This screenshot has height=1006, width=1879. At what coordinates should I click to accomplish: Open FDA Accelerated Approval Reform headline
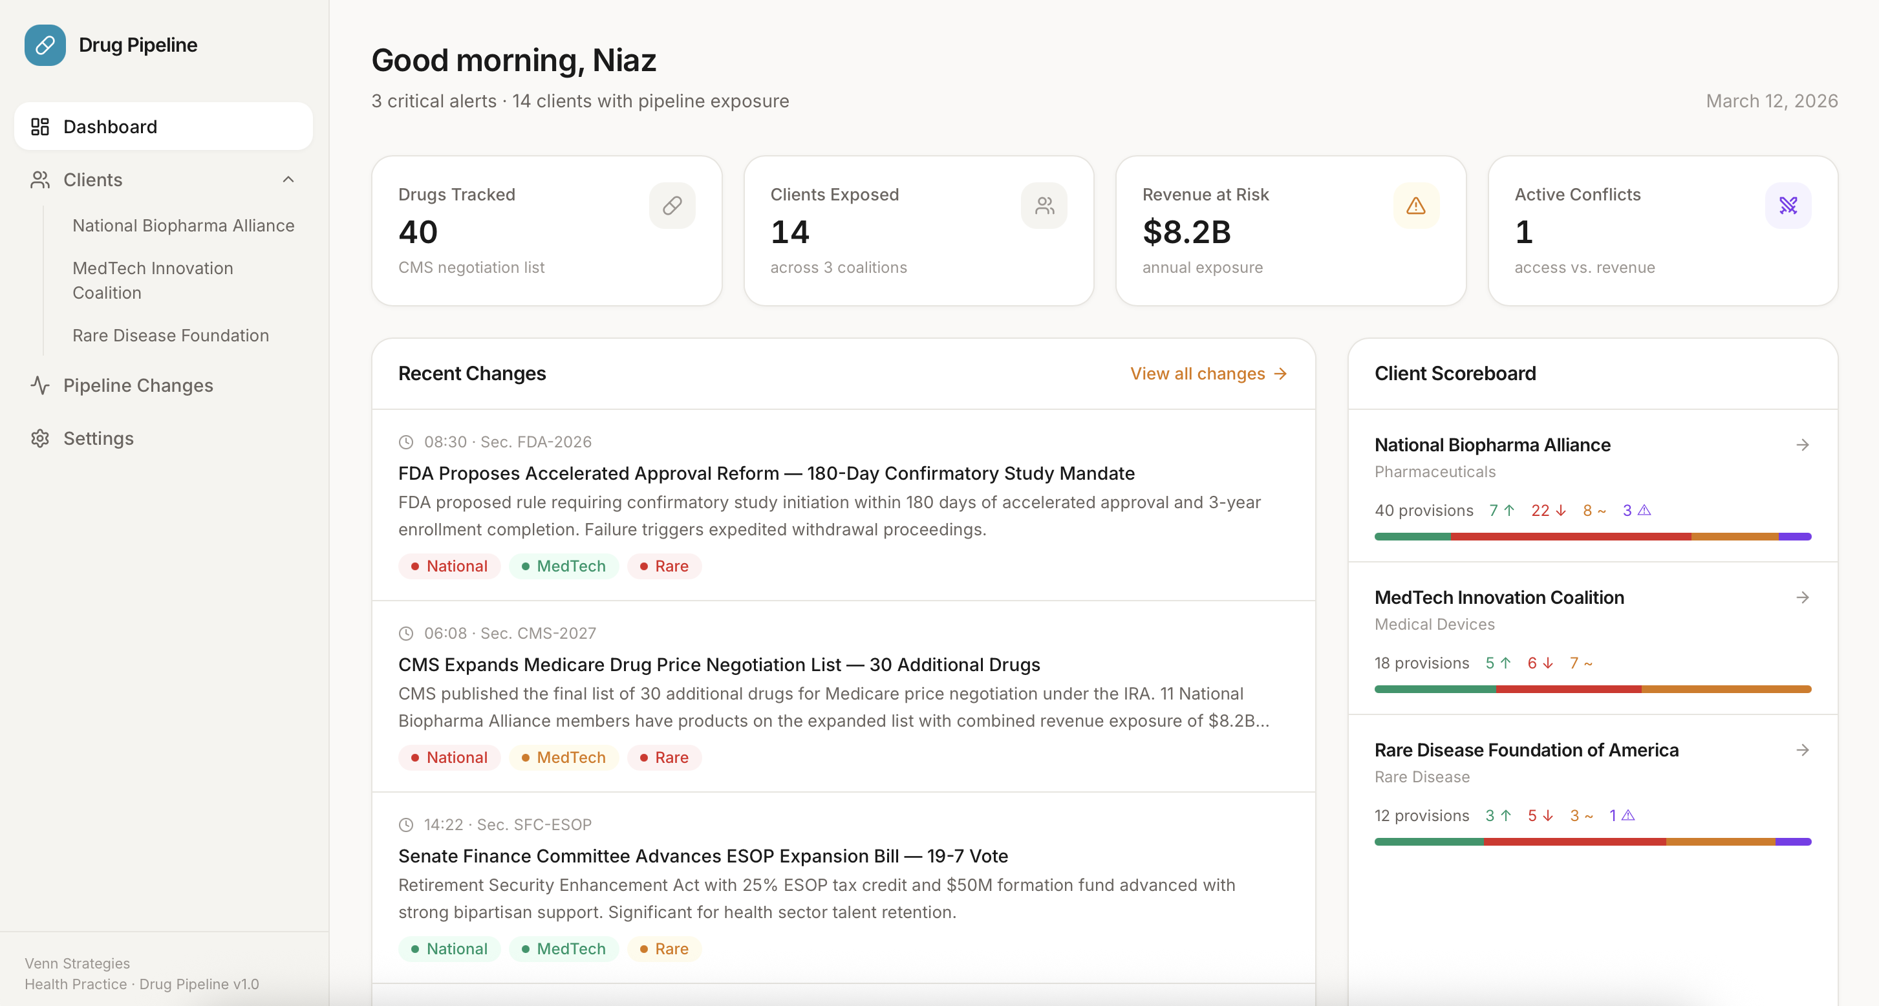pos(766,473)
